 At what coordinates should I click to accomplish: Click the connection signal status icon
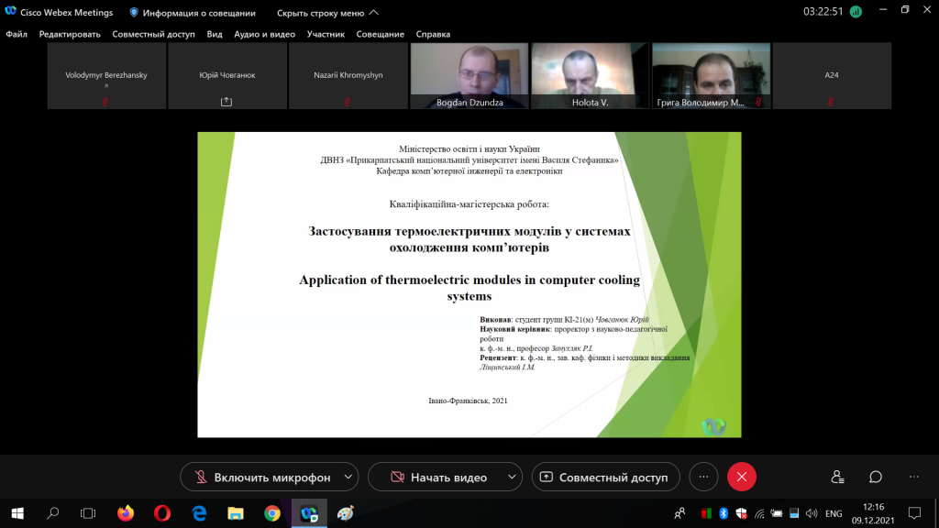pos(856,12)
